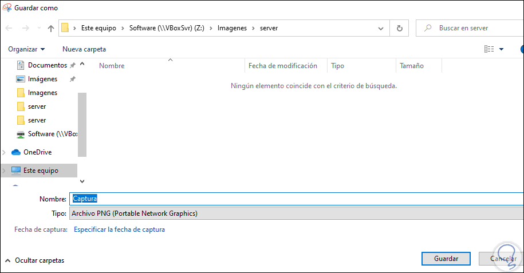
Task: Click the 'Buscar en server' search field
Action: pos(470,28)
